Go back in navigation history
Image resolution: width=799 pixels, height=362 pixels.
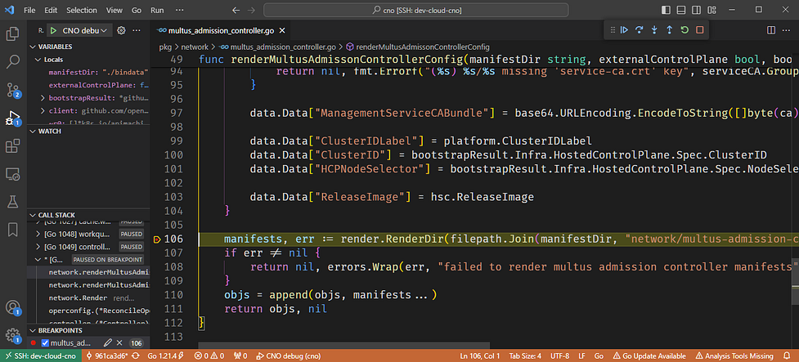[x=236, y=10]
